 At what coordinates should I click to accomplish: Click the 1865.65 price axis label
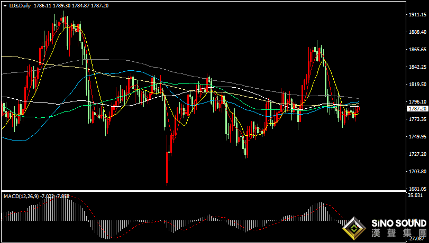[417, 50]
